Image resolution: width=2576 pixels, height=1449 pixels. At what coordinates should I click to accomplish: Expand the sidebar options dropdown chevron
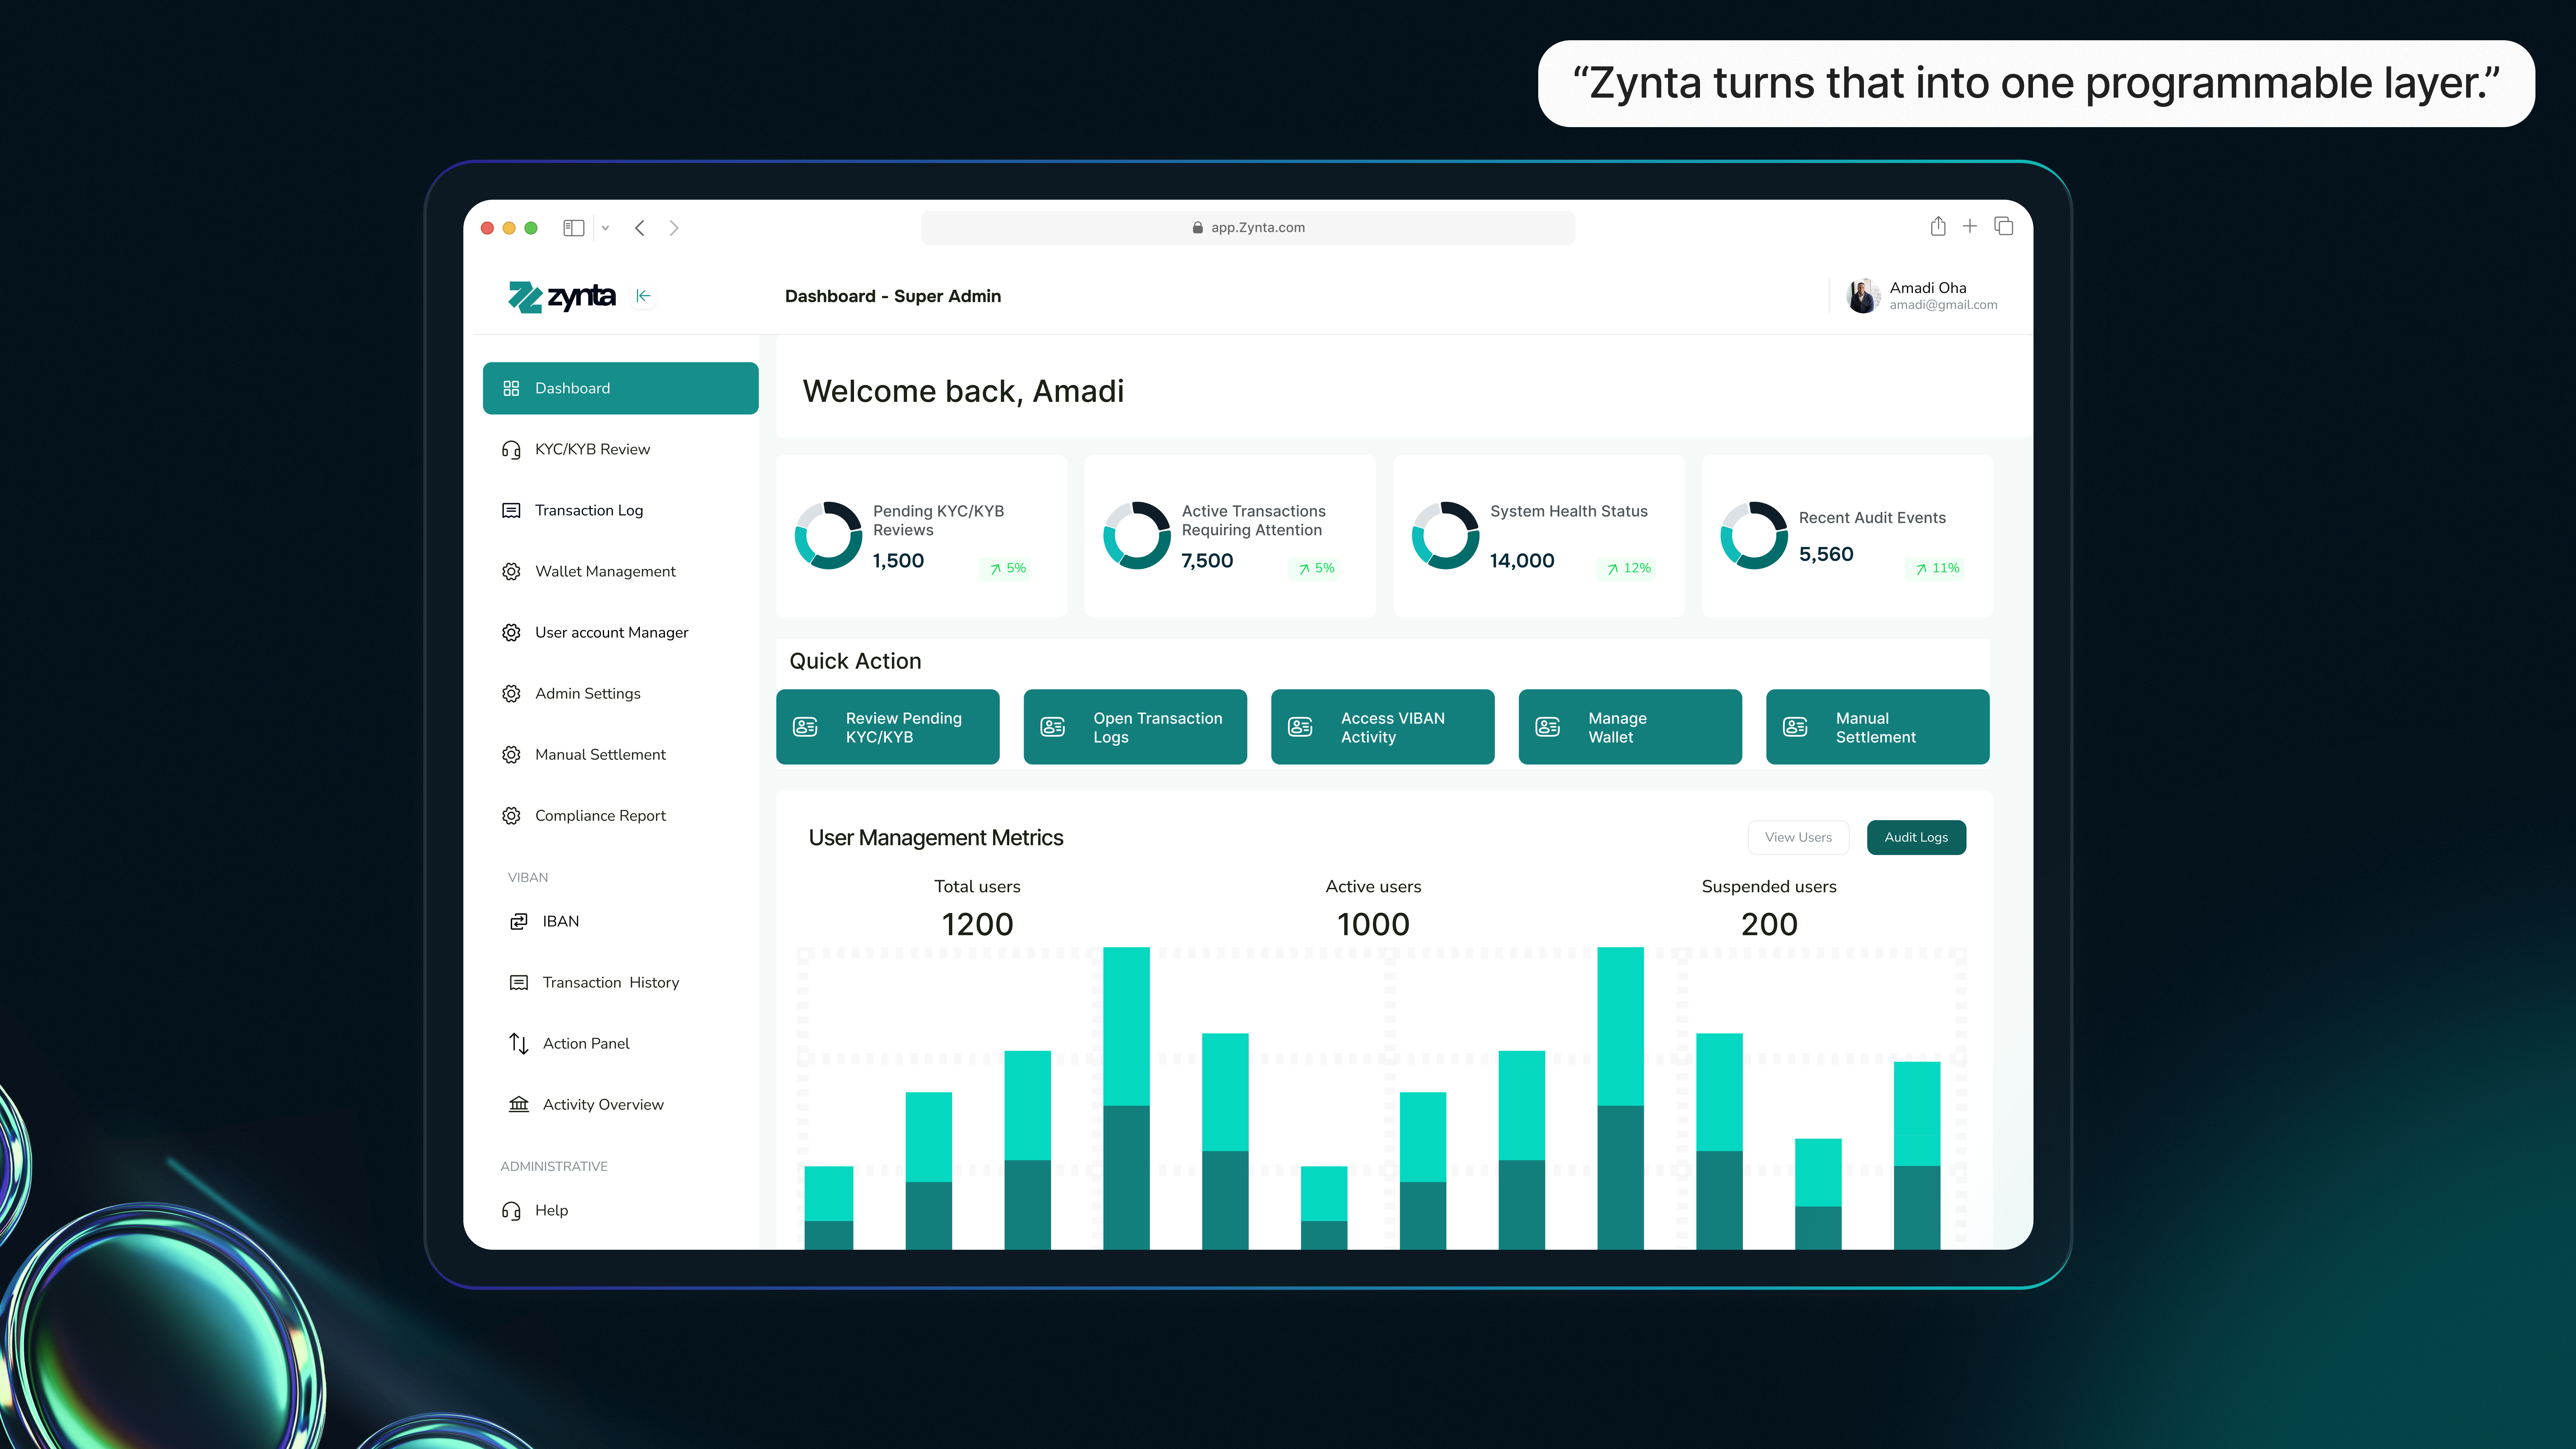(x=605, y=228)
